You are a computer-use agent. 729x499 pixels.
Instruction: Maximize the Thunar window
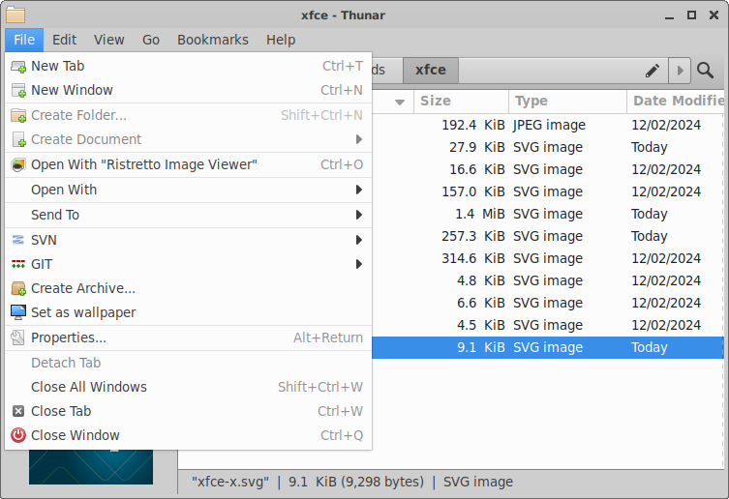[x=691, y=15]
